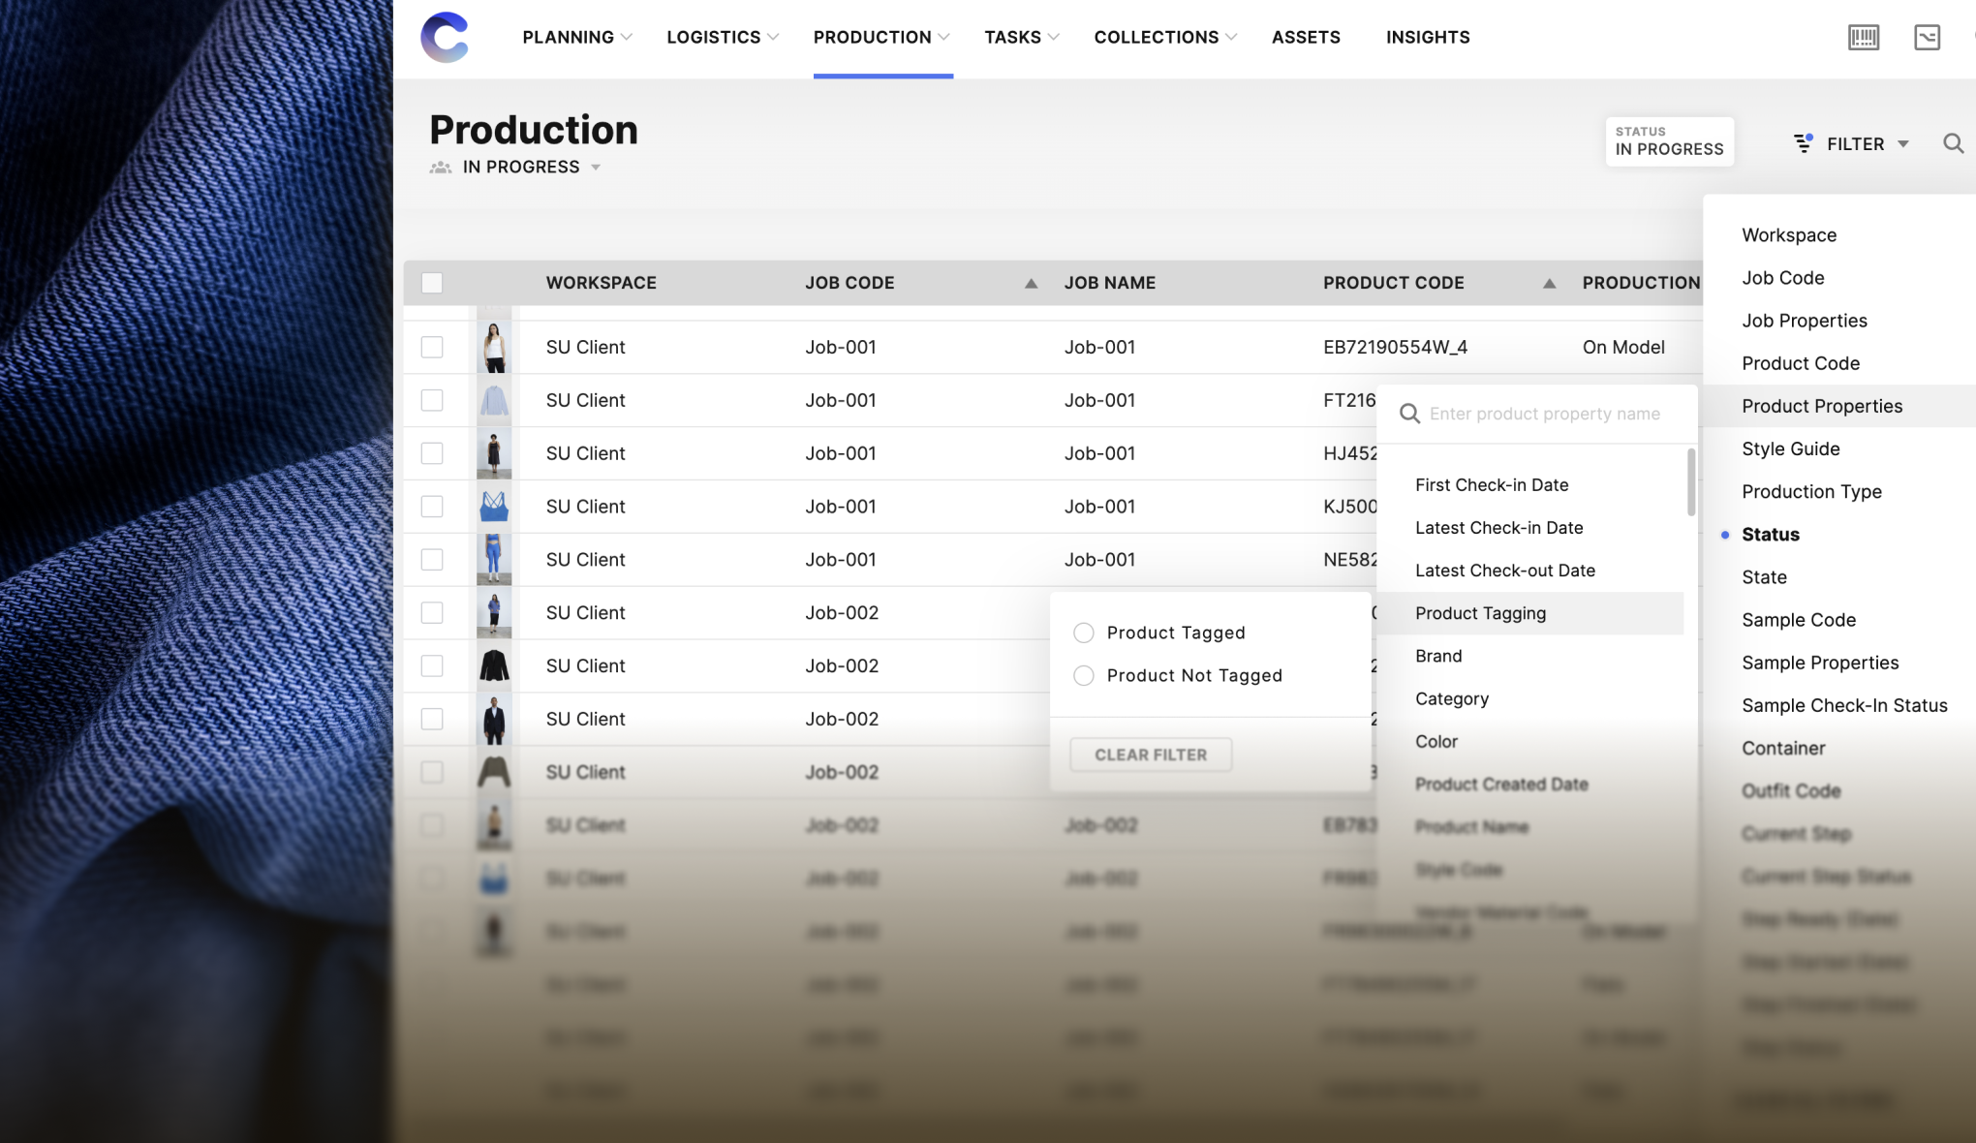Select the Product Tagged radio option
Screen dimensions: 1976x1143
tap(1084, 633)
